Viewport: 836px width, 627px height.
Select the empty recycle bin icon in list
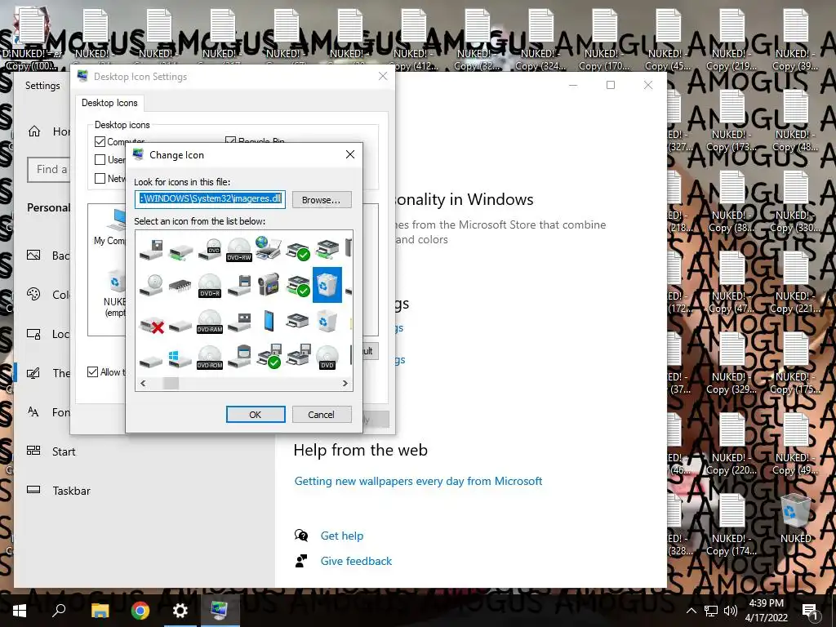coord(327,322)
